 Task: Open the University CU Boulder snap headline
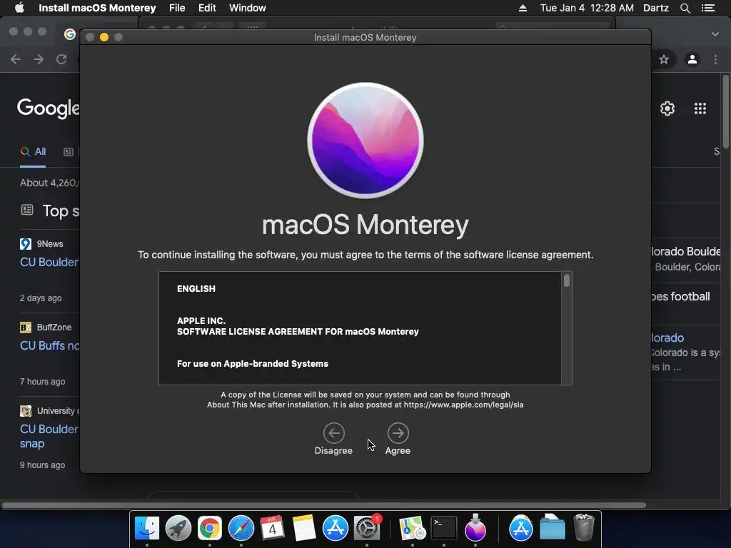(49, 436)
